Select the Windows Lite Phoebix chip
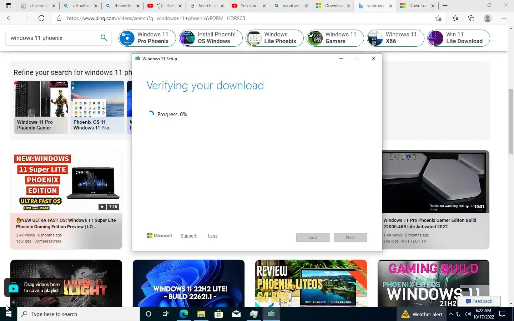514x321 pixels. [x=274, y=38]
